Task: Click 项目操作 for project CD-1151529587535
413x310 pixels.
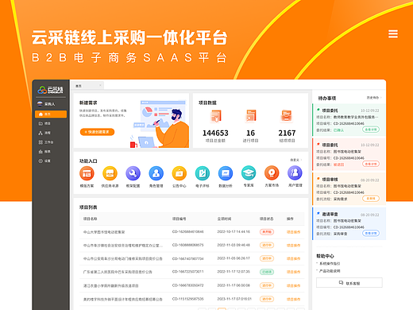Action: click(x=293, y=299)
